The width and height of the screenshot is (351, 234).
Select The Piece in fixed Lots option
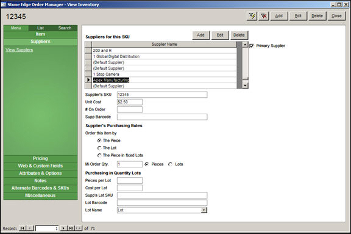tap(99, 155)
